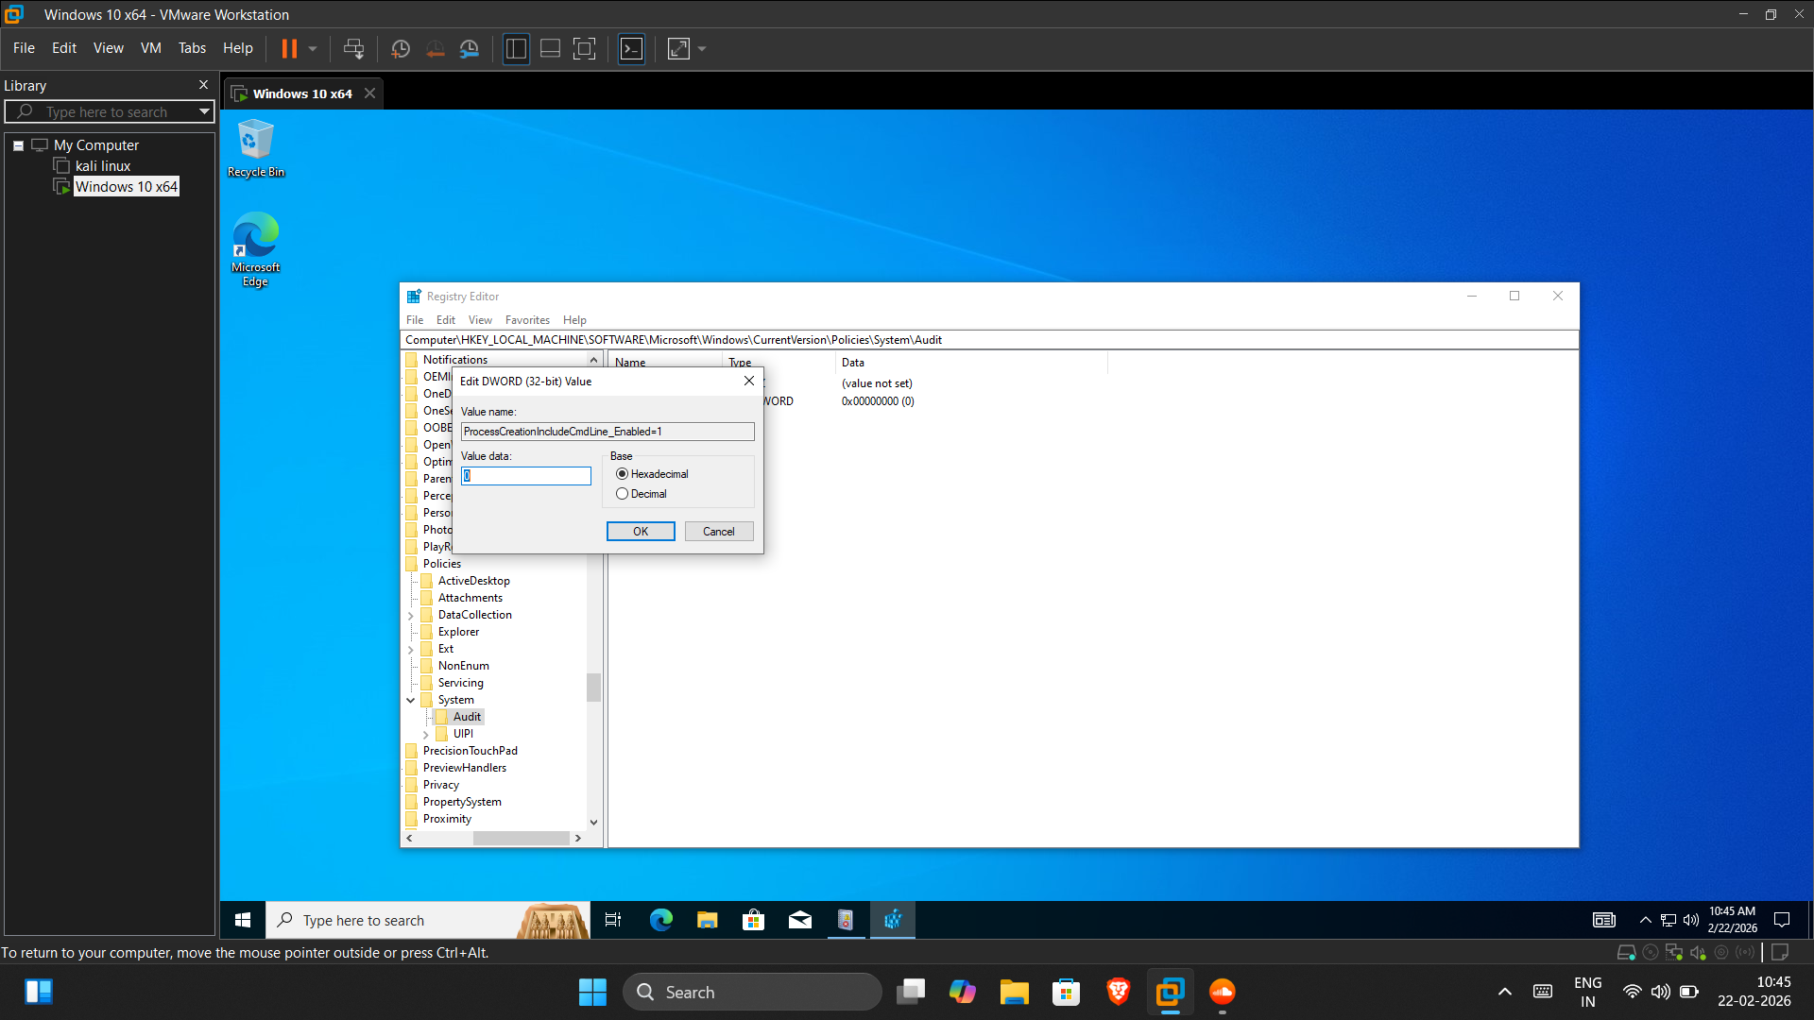The width and height of the screenshot is (1814, 1020).
Task: Send Ctrl+Alt+Del to the VM icon
Action: [x=353, y=48]
